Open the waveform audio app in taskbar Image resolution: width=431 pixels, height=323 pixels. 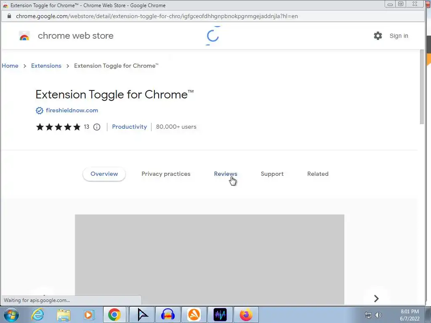[220, 315]
